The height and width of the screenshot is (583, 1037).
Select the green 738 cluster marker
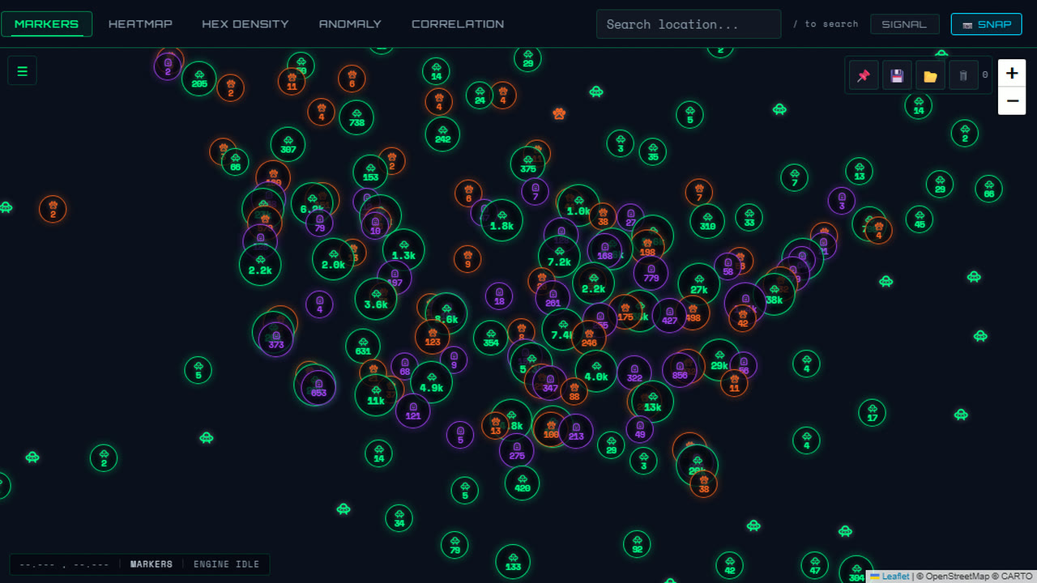(x=356, y=118)
